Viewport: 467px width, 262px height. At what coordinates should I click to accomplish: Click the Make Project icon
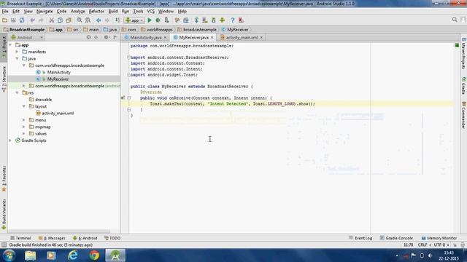pyautogui.click(x=117, y=20)
